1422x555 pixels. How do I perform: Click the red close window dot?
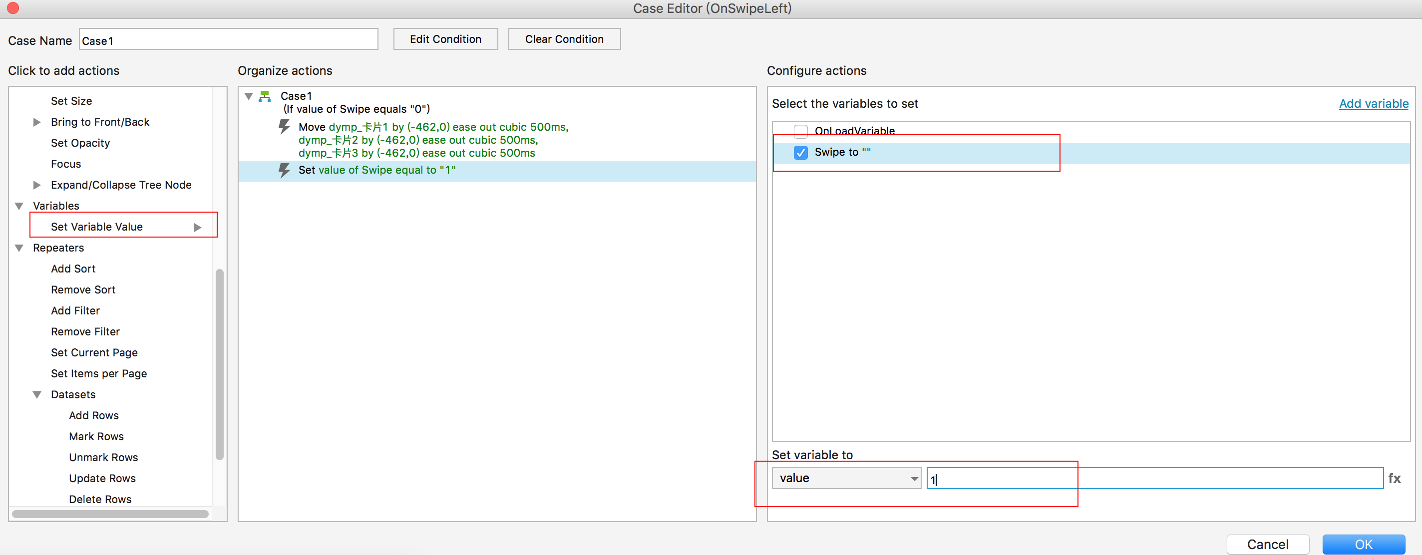13,8
